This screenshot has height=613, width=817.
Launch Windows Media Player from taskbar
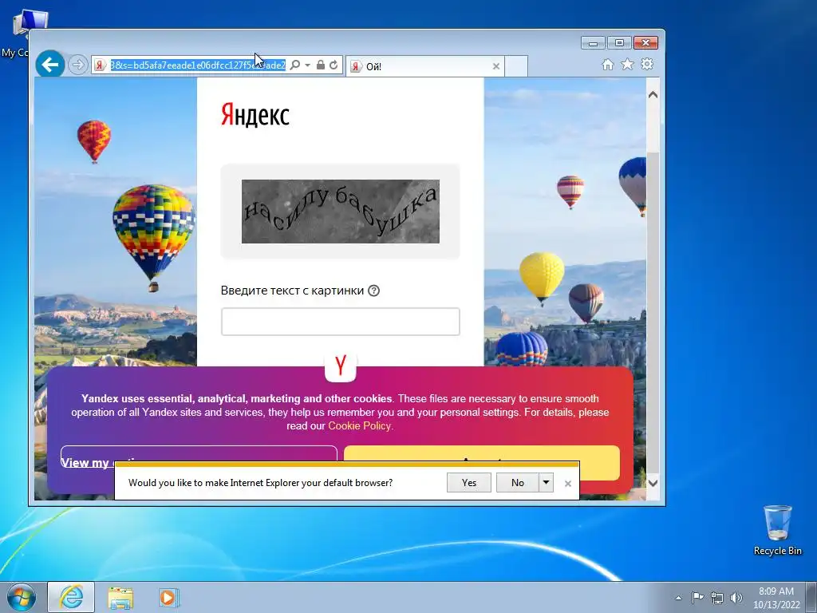coord(169,597)
